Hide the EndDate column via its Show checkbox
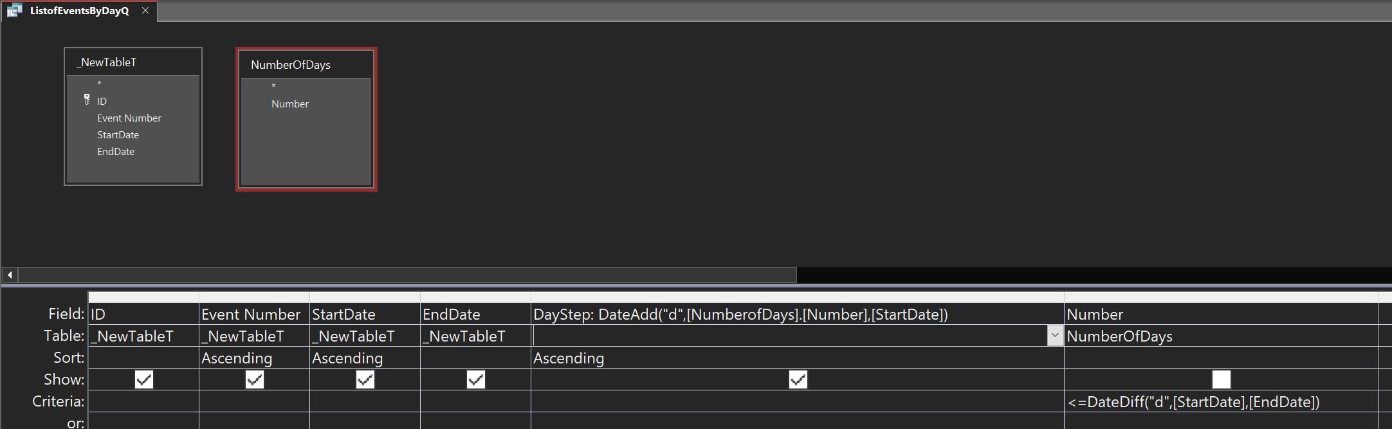Screen dimensions: 1392x429 pos(476,380)
